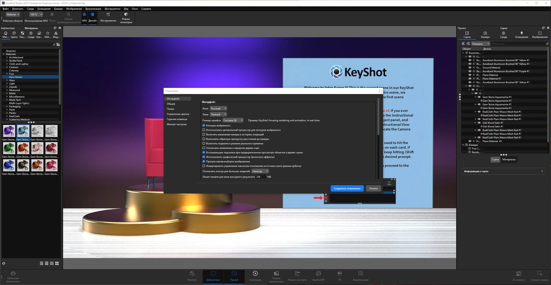The width and height of the screenshot is (551, 285).
Task: Toggle the Проект panel button in bottom bar
Action: click(x=234, y=276)
